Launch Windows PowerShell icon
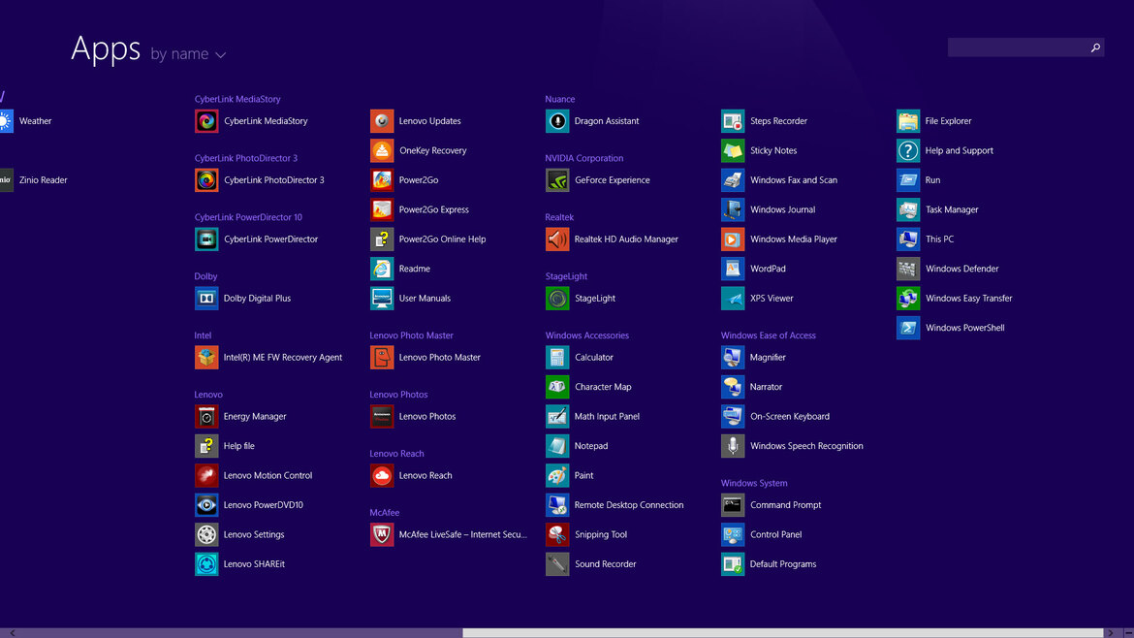The height and width of the screenshot is (638, 1134). [908, 328]
